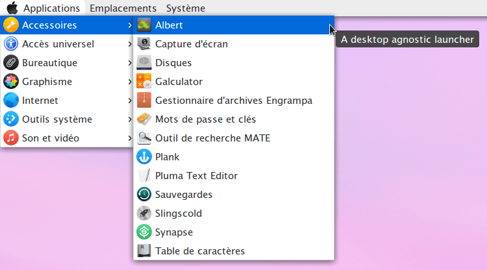Expand the Accès universel submenu arrow
This screenshot has width=487, height=270.
point(130,44)
